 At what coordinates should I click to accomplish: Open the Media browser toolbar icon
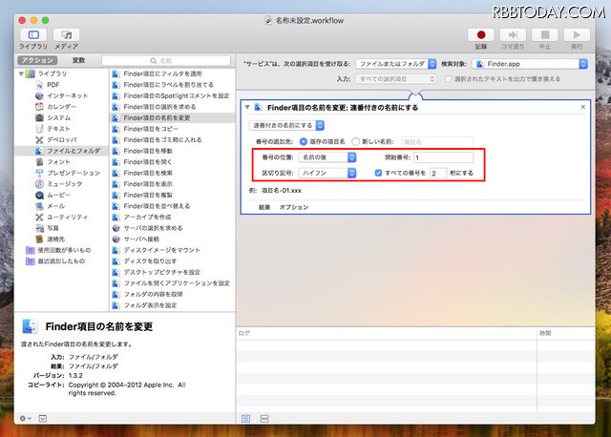coord(66,35)
